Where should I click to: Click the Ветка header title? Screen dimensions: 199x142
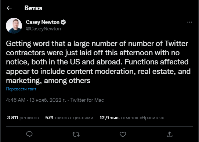(33, 8)
